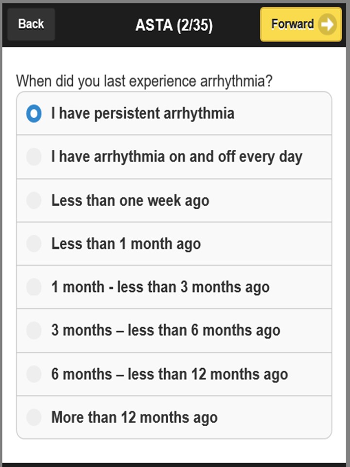
Task: Click the 'Less than 1 month ago' label text
Action: point(126,244)
